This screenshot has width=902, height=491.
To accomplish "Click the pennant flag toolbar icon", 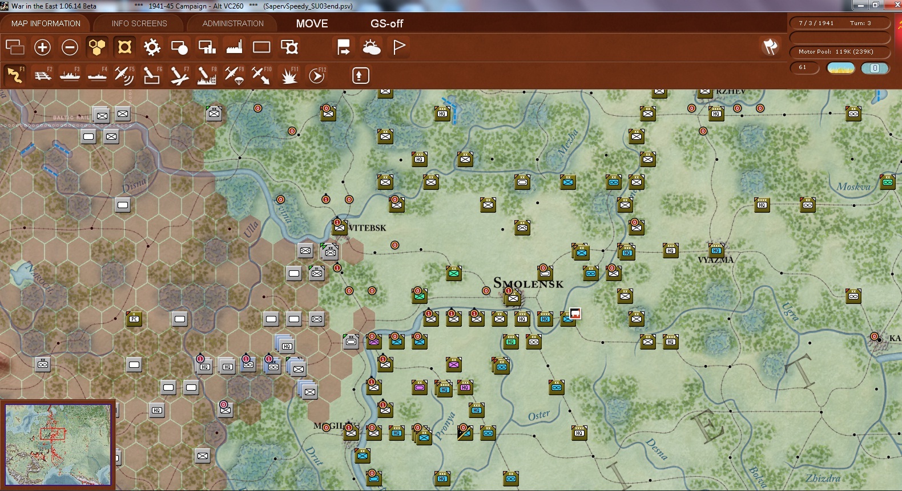I will click(399, 47).
